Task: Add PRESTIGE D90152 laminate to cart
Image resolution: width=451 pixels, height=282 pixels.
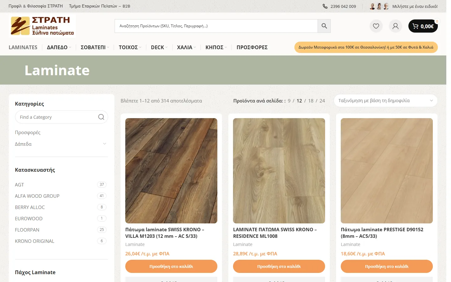Action: pyautogui.click(x=387, y=266)
